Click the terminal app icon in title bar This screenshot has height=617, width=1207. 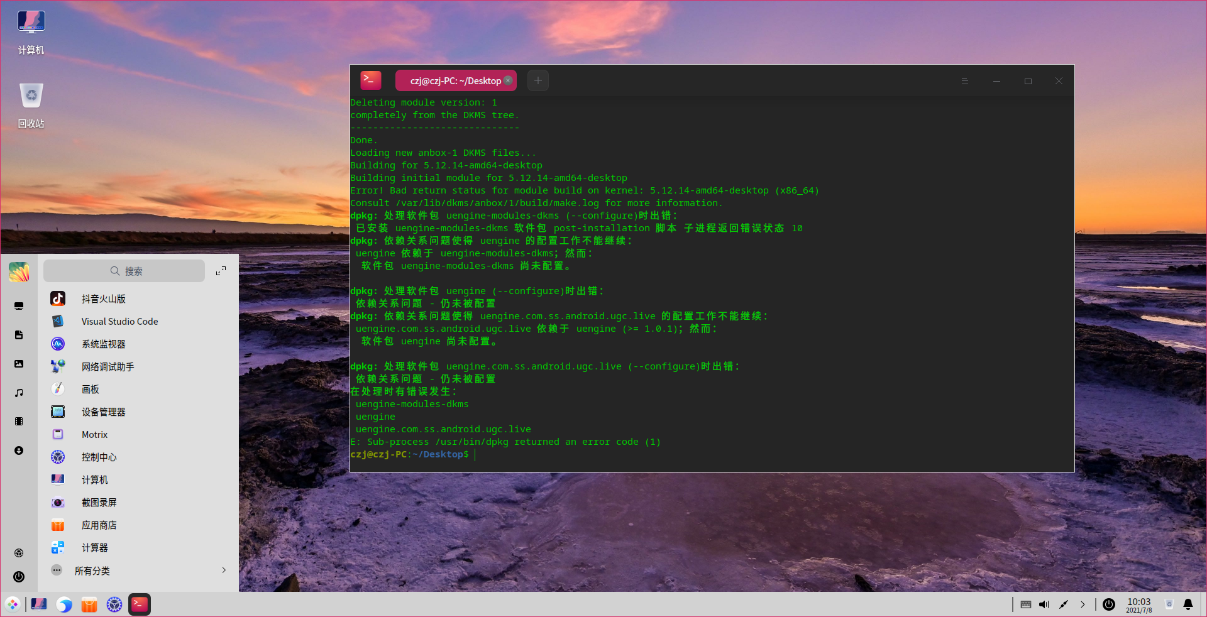(x=370, y=80)
